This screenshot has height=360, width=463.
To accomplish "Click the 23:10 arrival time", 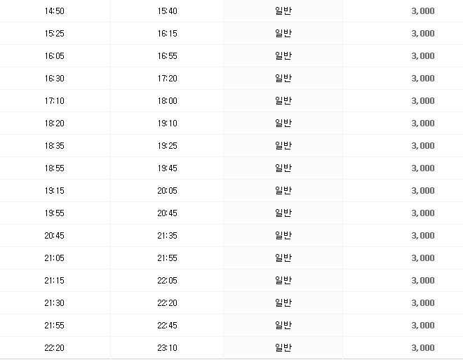I will click(168, 348).
